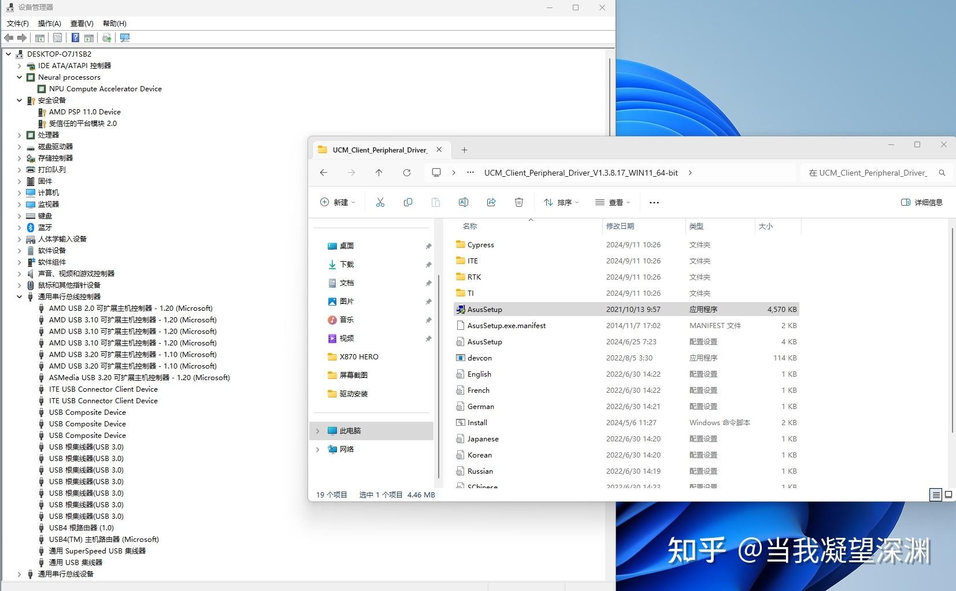This screenshot has height=591, width=956.
Task: Click the Share icon in the Explorer toolbar
Action: coord(491,202)
